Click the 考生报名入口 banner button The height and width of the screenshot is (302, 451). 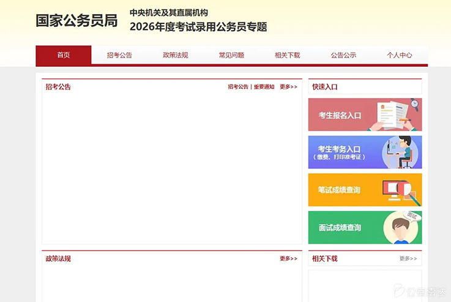[x=340, y=115]
